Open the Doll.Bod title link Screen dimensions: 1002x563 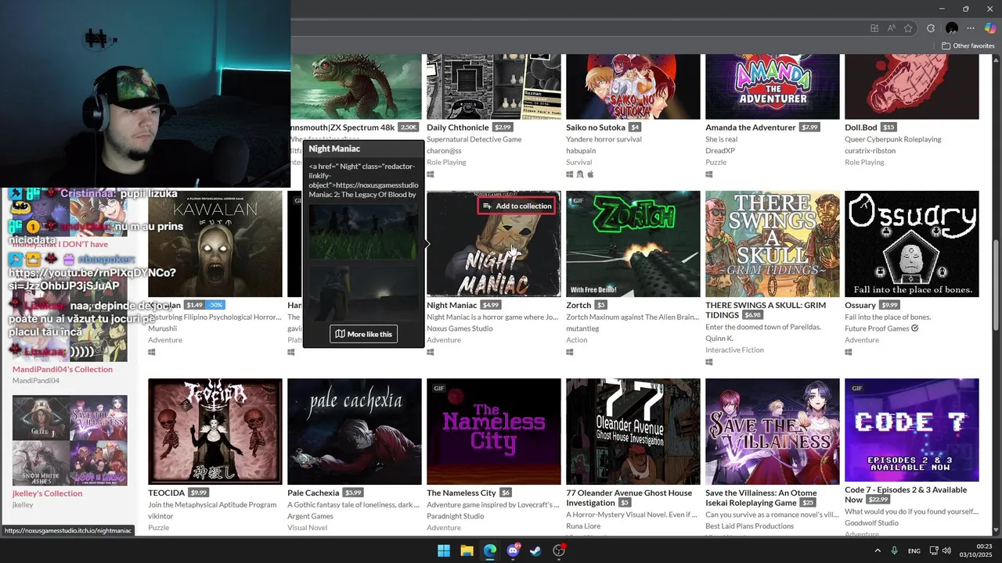[x=860, y=127]
